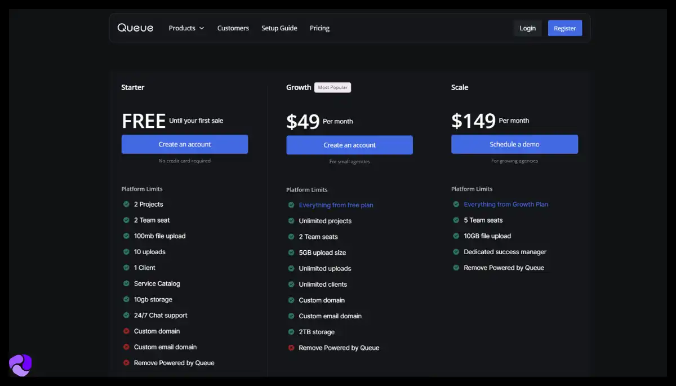Click red X icon beside Starter Custom domain

126,331
